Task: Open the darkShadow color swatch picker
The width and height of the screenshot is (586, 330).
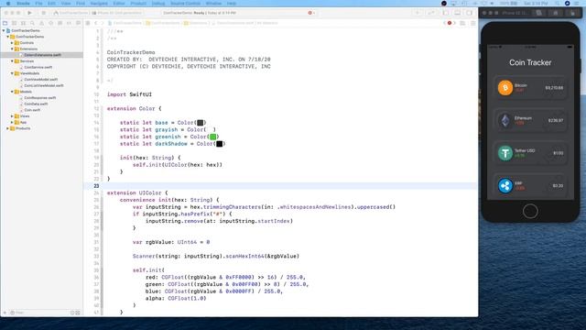Action: point(220,144)
